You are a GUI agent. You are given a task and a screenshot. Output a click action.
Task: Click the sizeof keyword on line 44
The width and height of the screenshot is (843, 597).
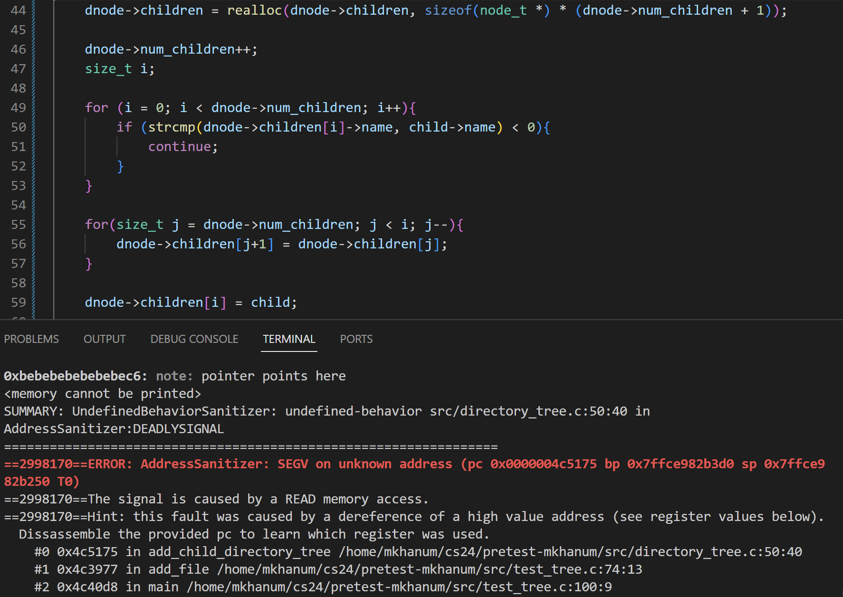(x=448, y=10)
